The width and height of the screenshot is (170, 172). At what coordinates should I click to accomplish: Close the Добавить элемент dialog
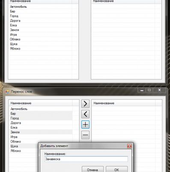(x=129, y=146)
